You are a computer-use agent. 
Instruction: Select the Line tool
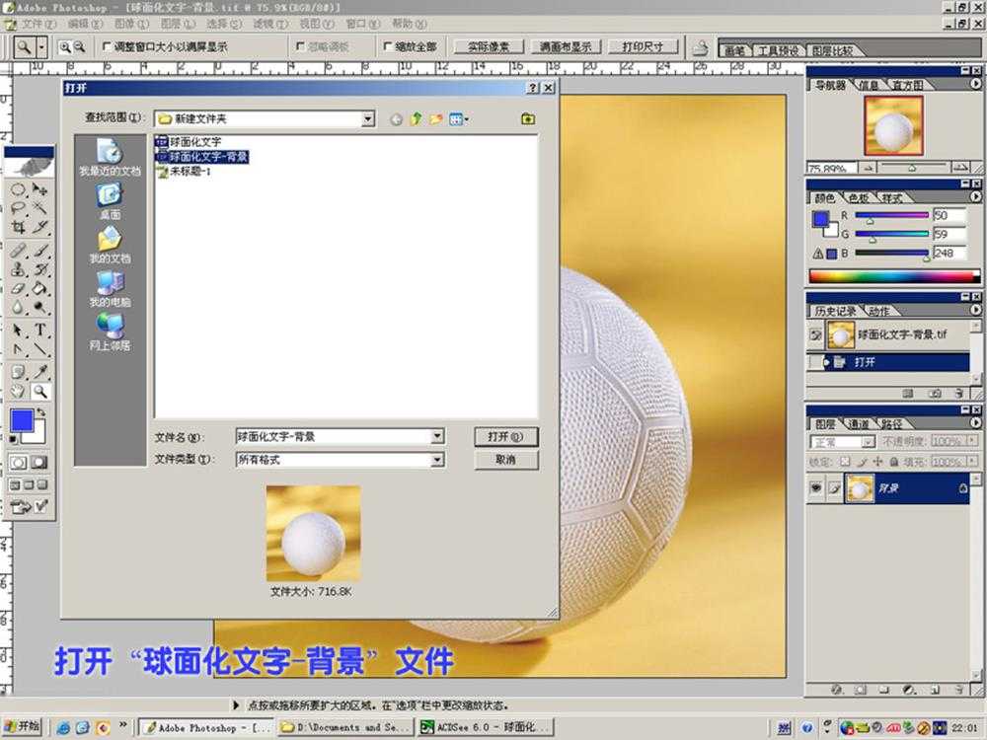(39, 349)
